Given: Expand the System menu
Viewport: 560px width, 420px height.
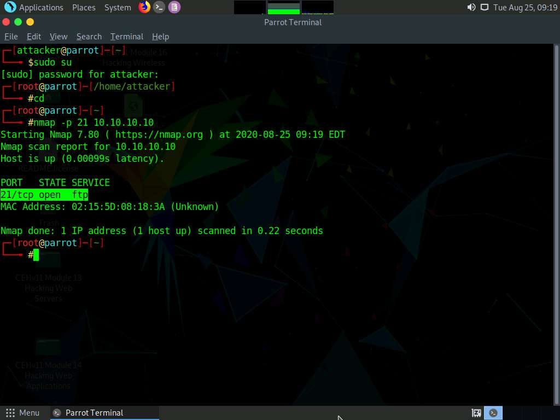Looking at the screenshot, I should click(118, 8).
